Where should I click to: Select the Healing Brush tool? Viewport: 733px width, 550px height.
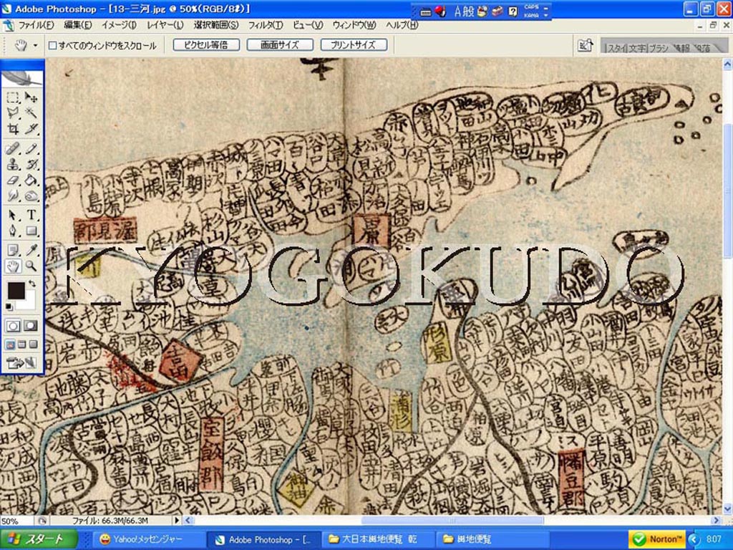tap(13, 149)
